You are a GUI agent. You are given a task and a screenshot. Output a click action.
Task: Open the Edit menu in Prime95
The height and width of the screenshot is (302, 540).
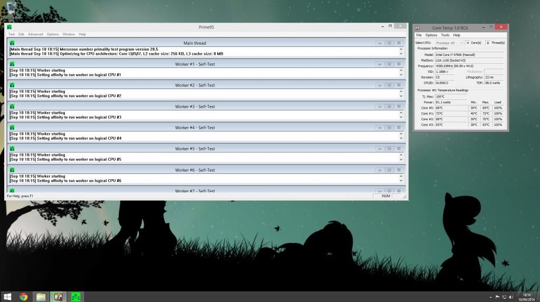coord(21,34)
